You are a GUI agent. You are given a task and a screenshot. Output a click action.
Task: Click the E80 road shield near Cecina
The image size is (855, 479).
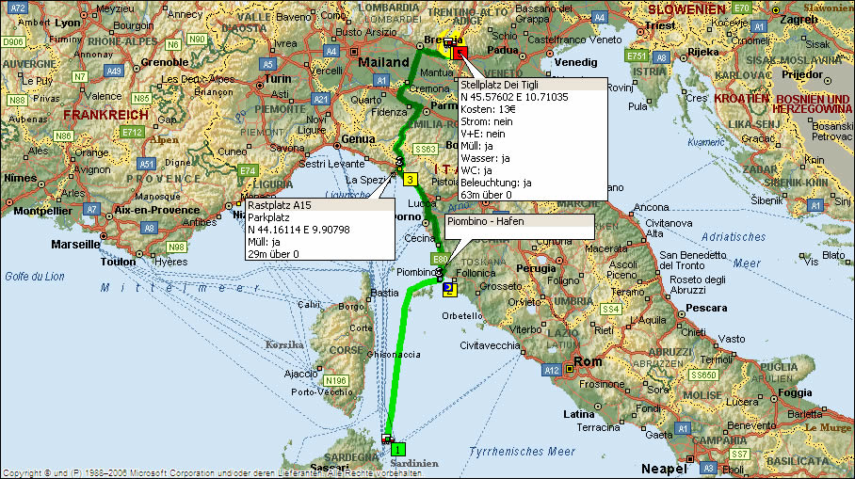coord(440,259)
